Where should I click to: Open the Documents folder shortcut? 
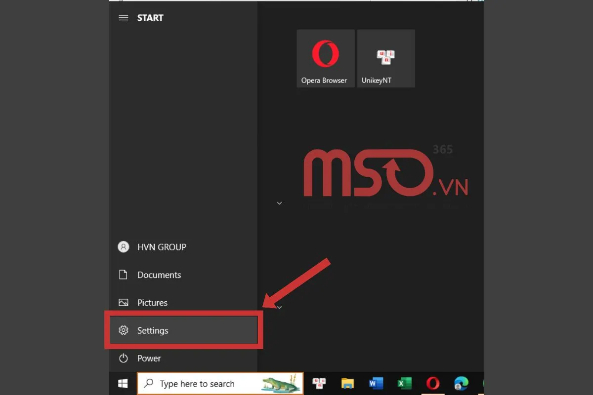(x=158, y=275)
